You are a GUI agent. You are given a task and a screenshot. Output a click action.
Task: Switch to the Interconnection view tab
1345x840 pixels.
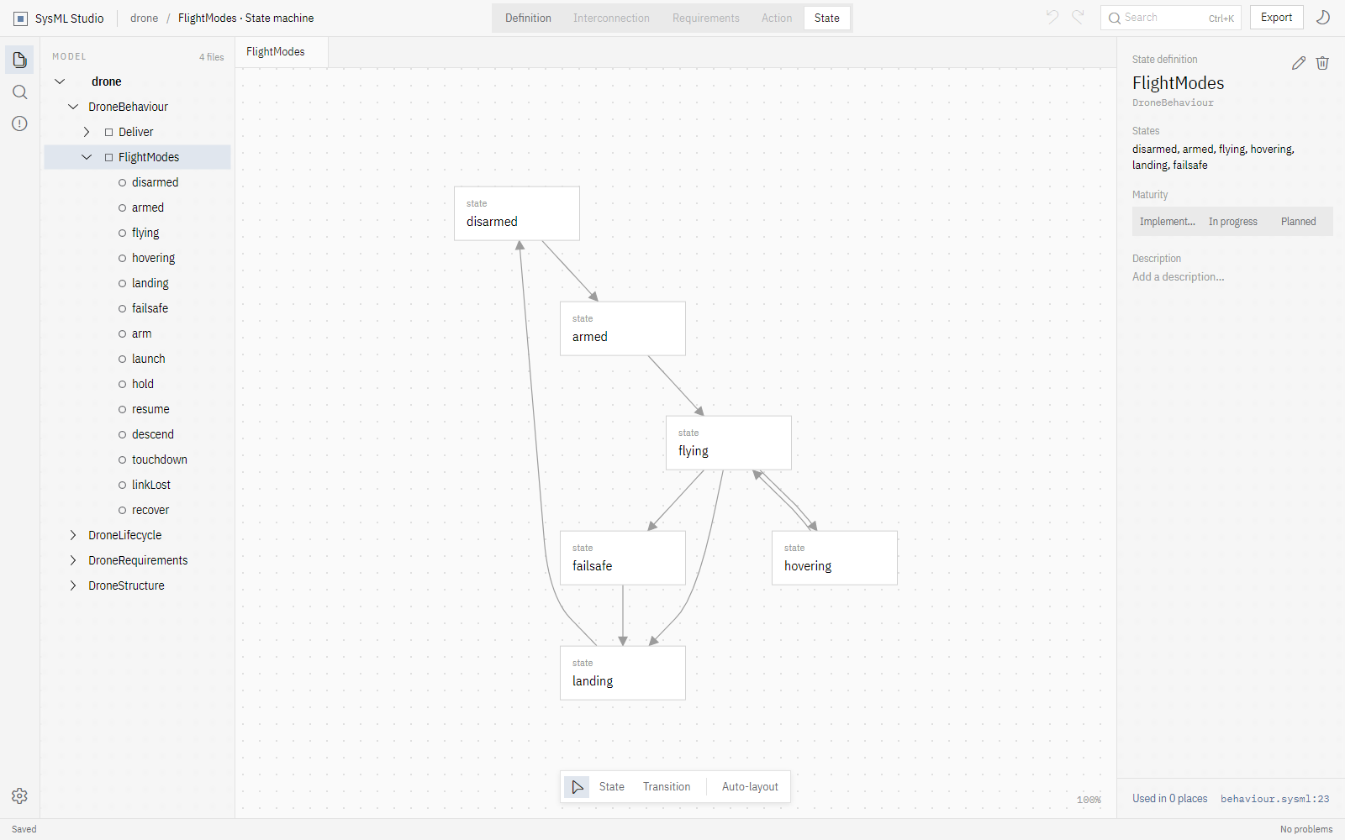pyautogui.click(x=611, y=18)
